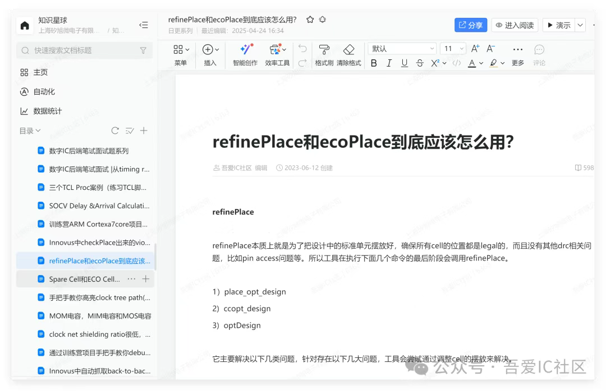Open the font color picker arrow

481,63
